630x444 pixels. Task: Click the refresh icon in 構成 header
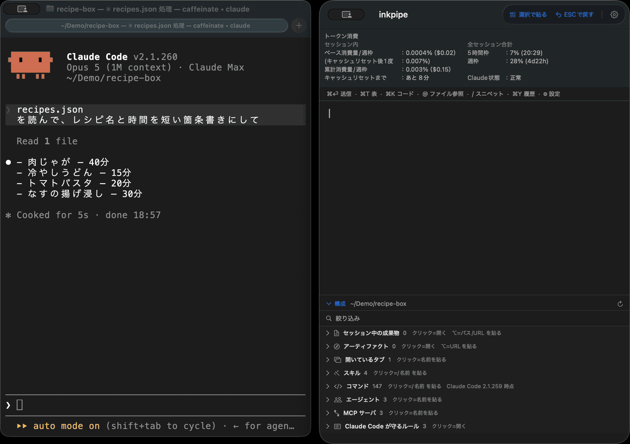(620, 304)
